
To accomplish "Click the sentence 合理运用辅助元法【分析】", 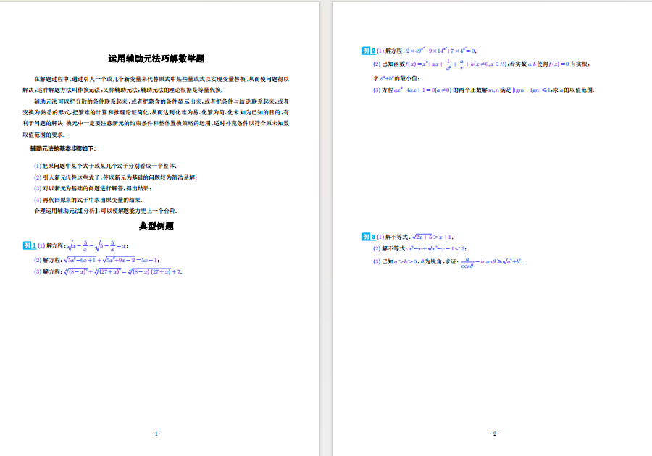I will coord(106,211).
